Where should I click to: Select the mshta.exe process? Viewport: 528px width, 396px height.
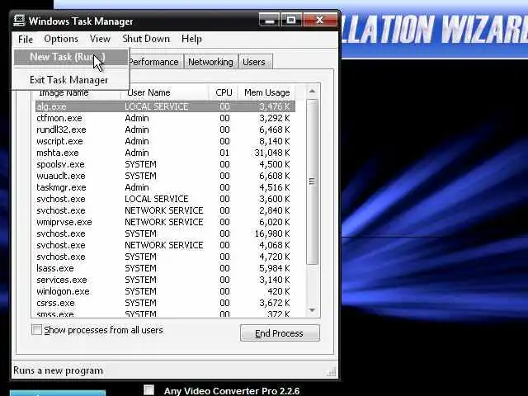click(x=165, y=153)
